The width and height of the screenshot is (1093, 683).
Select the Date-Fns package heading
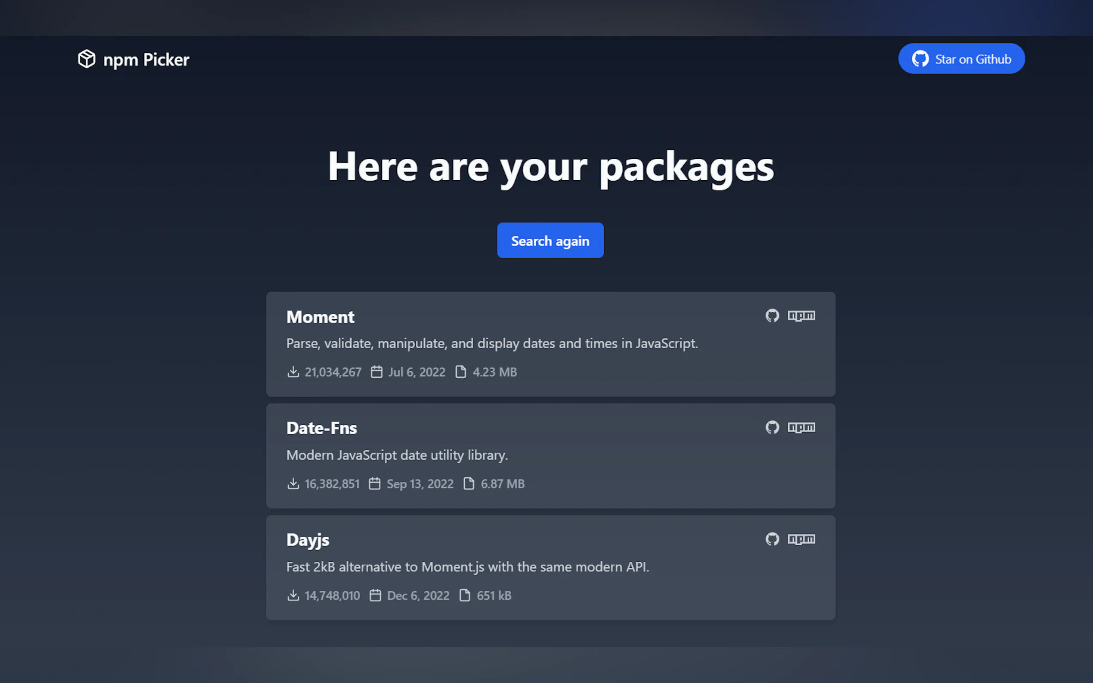pyautogui.click(x=321, y=428)
